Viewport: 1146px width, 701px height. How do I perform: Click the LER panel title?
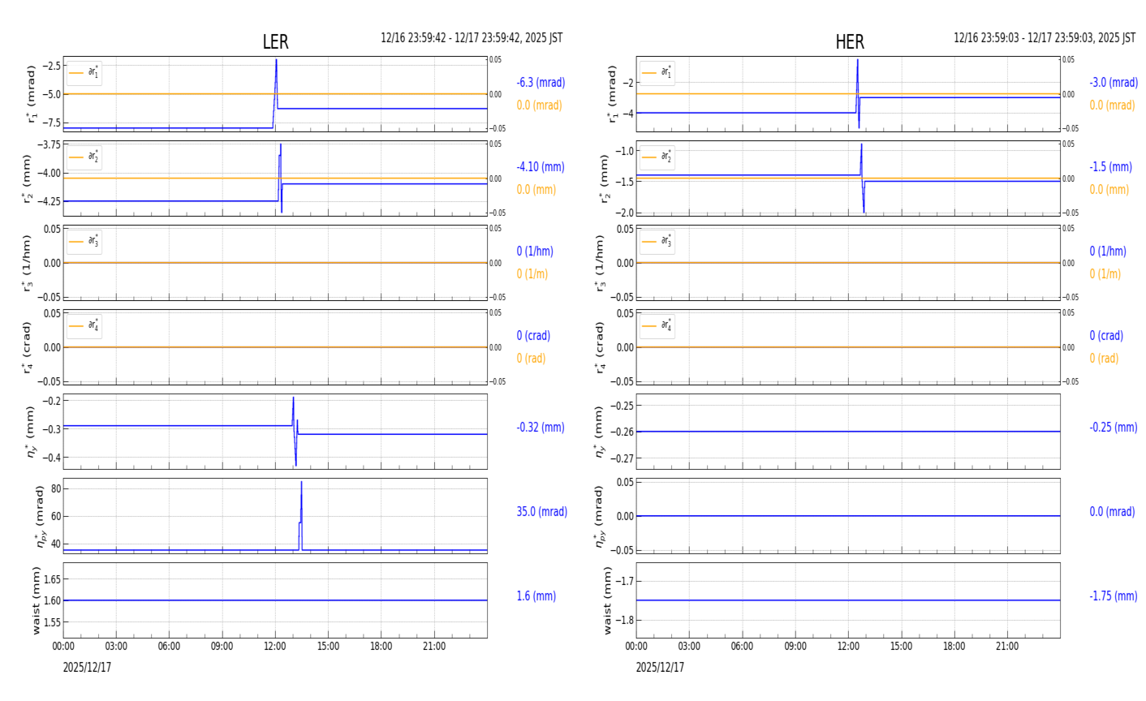click(x=275, y=42)
